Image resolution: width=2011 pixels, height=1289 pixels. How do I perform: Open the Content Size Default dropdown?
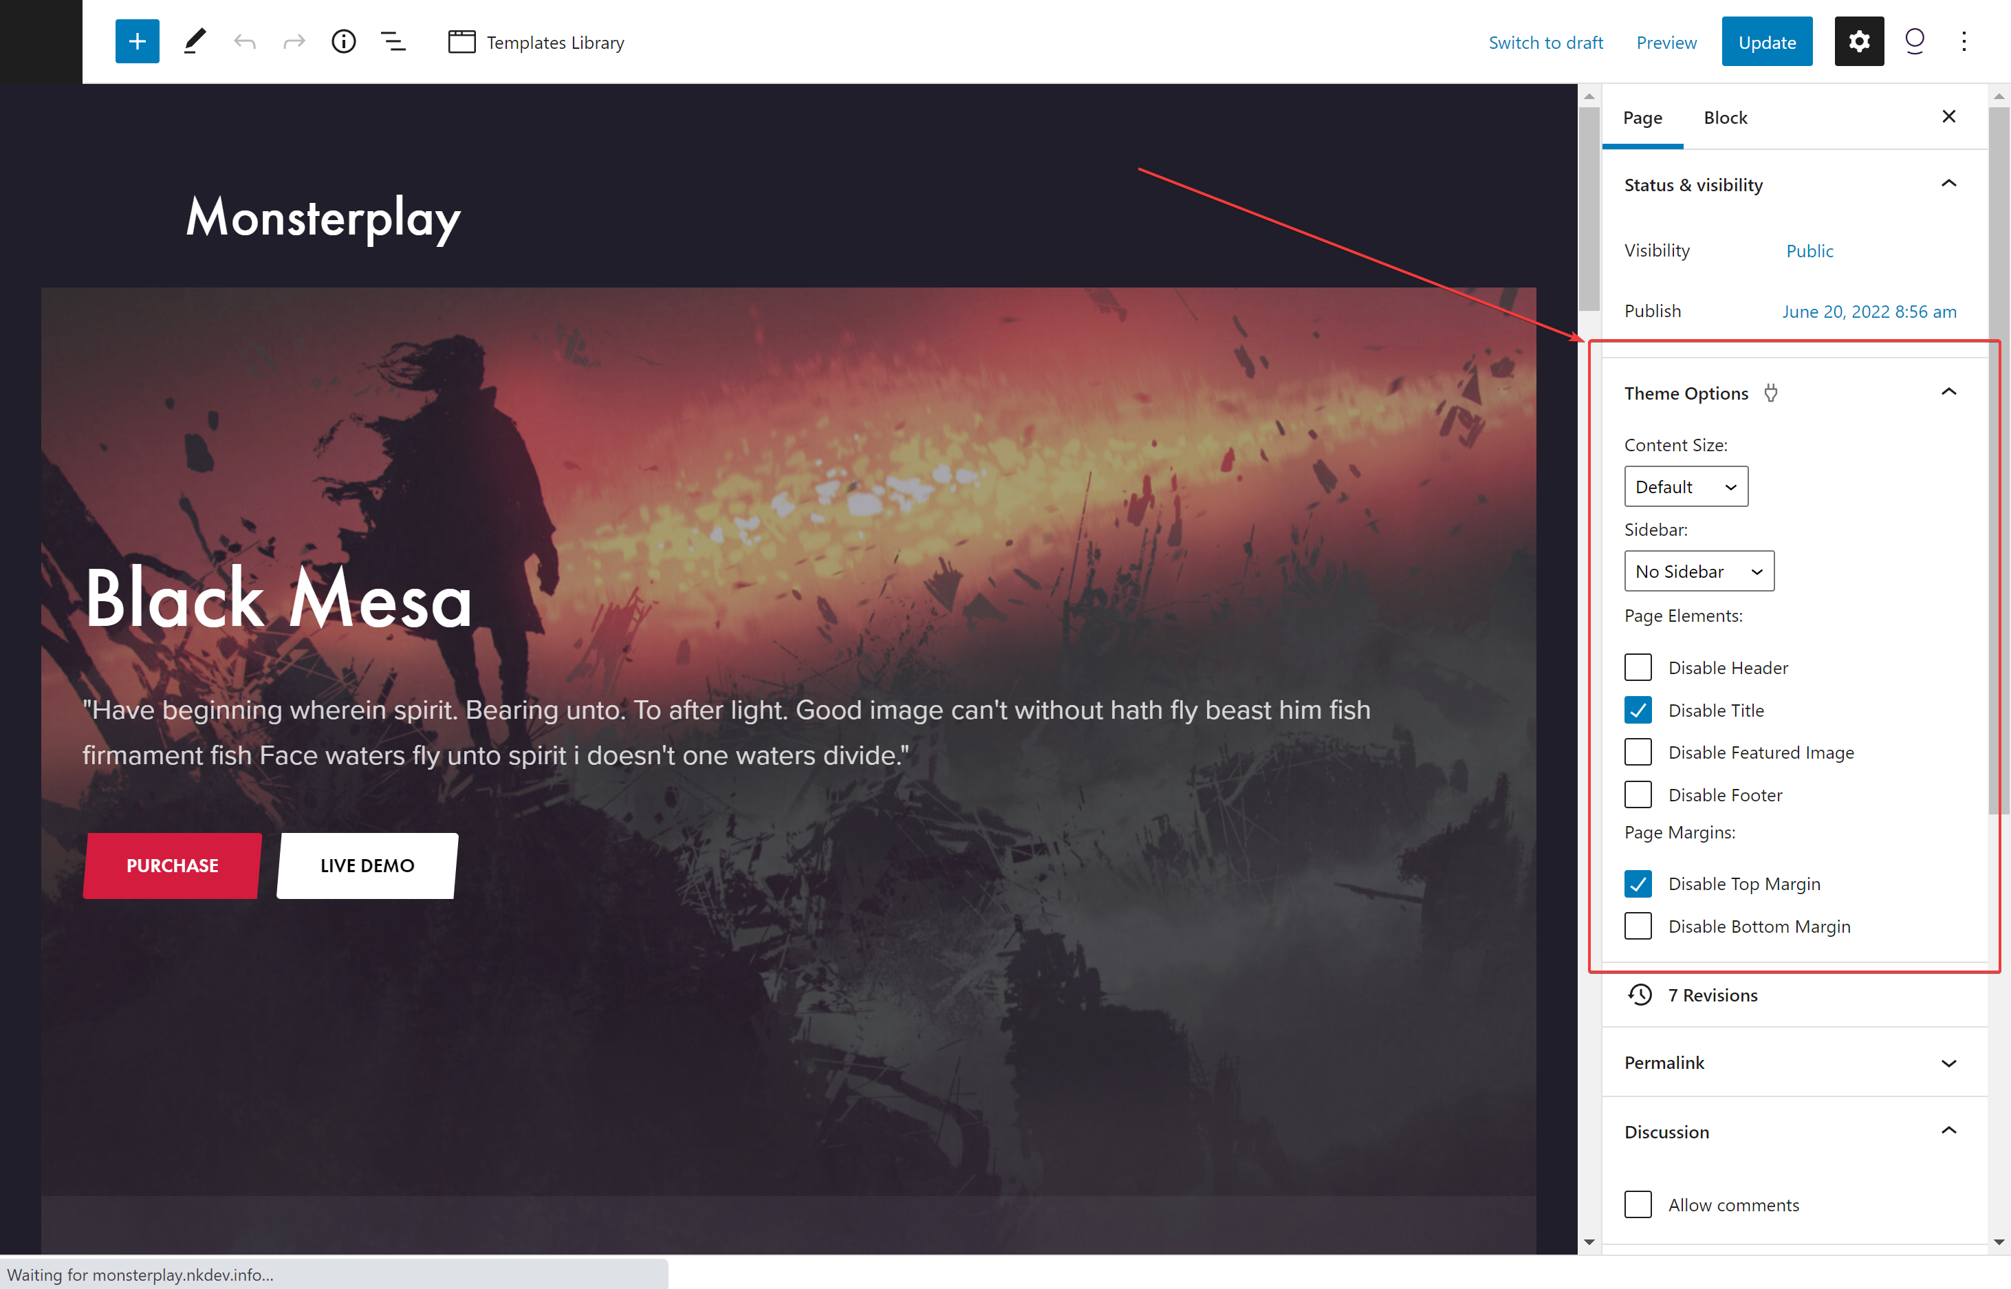[1686, 486]
